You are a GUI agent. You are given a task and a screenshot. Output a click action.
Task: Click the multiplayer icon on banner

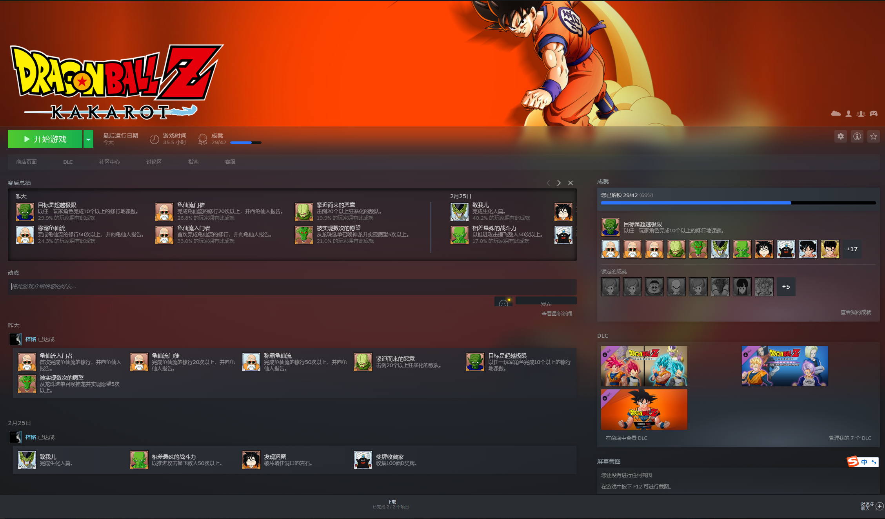click(x=861, y=114)
